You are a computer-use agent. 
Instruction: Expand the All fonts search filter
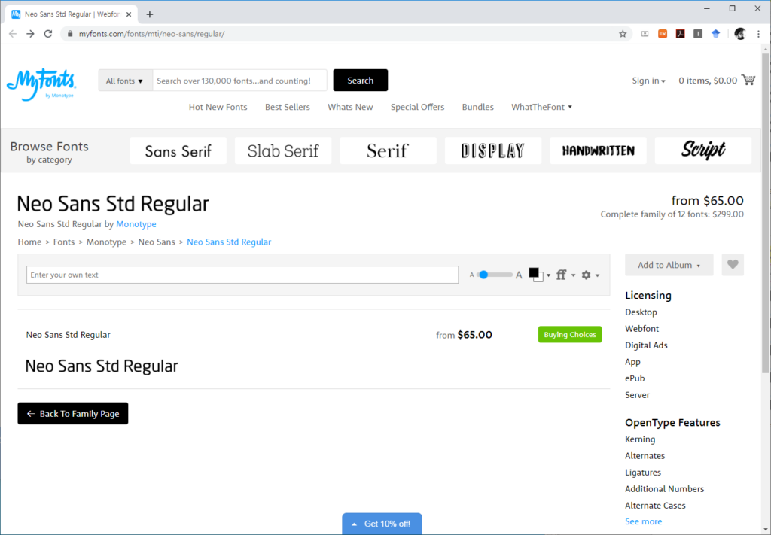(125, 81)
